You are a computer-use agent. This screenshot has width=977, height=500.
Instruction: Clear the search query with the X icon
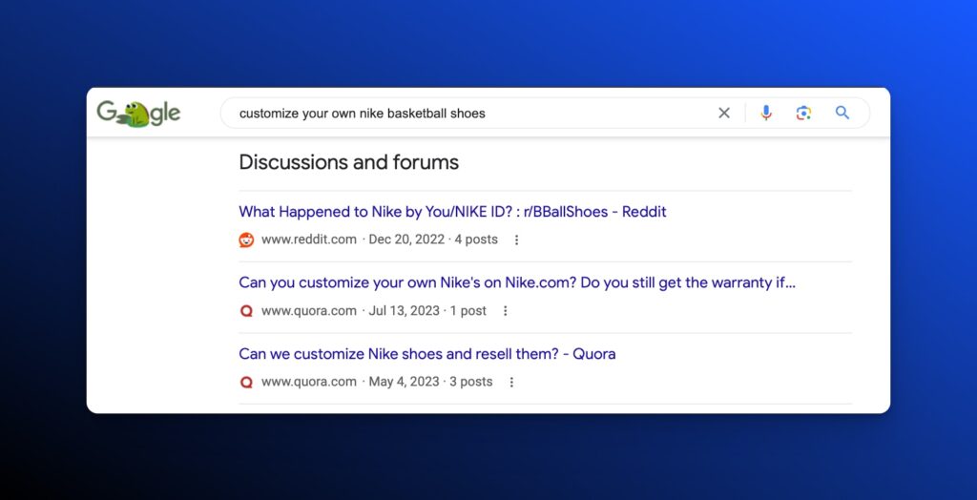point(724,114)
